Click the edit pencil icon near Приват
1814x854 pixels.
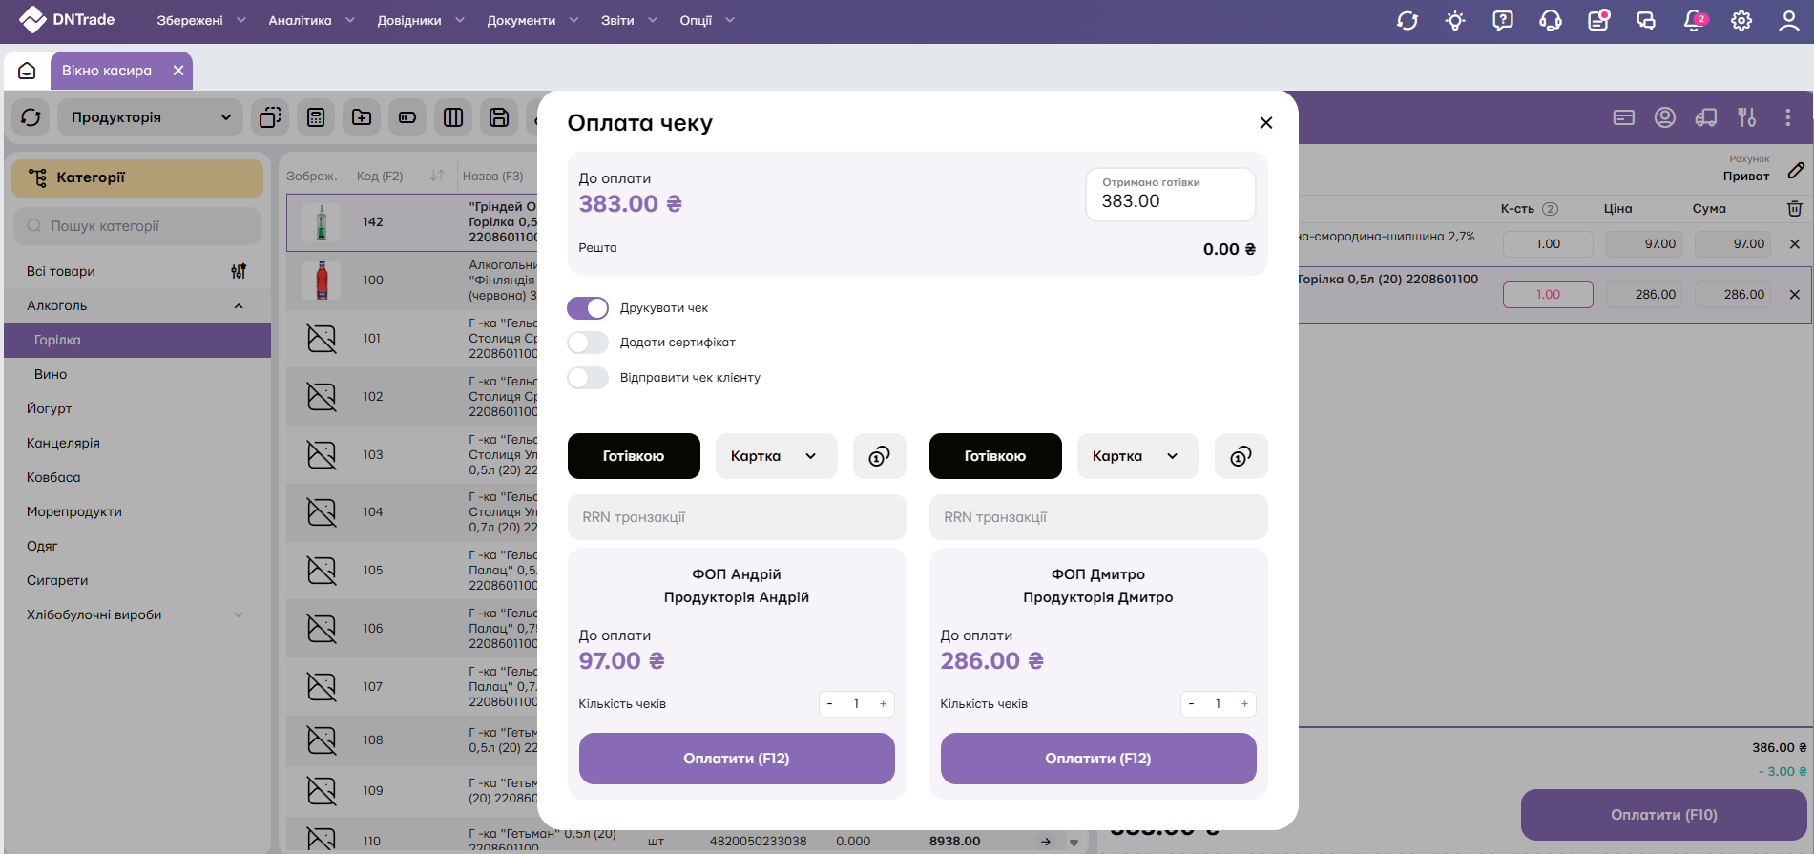[x=1796, y=171]
